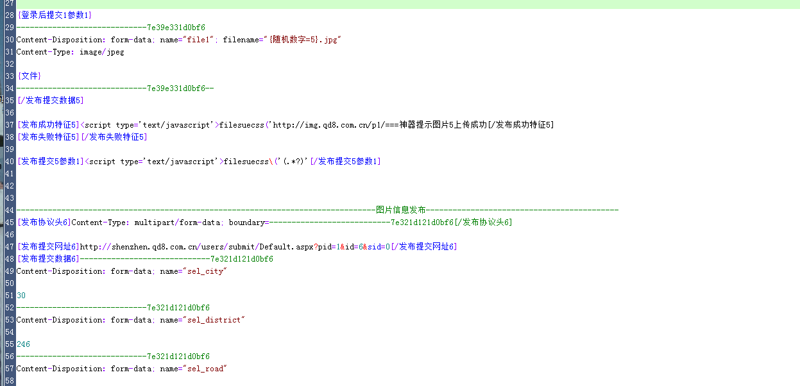
Task: Click the [发布协议头6] tag
Action: pos(43,222)
